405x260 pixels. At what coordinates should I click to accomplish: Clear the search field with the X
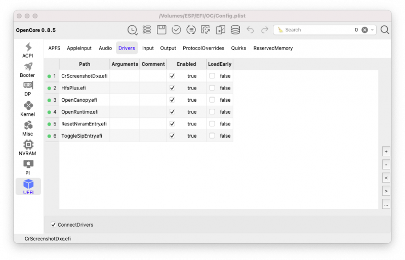click(x=364, y=30)
